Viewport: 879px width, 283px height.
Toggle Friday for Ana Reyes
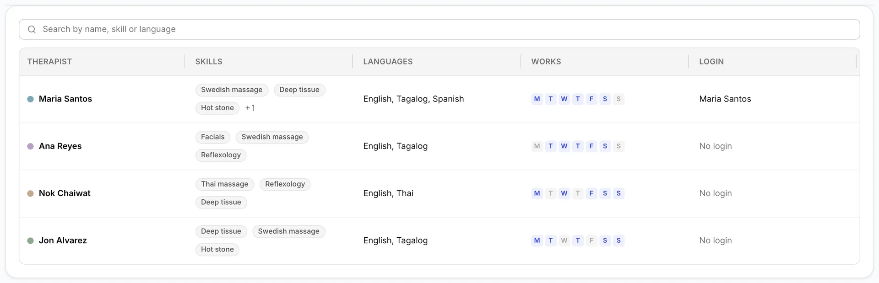(x=591, y=146)
